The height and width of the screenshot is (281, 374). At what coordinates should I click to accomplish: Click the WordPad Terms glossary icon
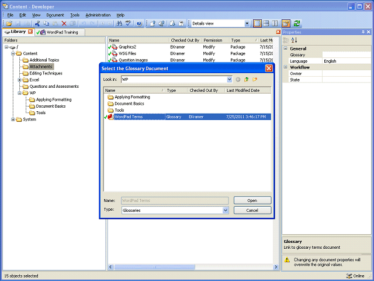coord(110,117)
